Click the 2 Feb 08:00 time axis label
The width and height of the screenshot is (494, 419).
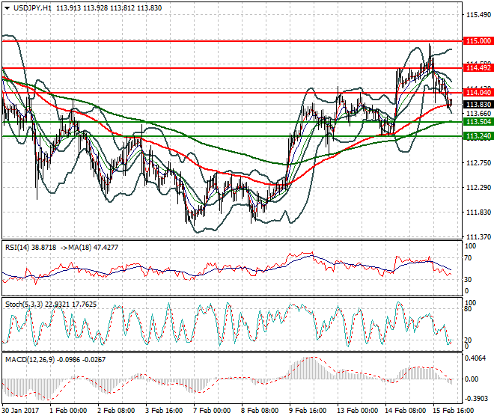tap(116, 411)
